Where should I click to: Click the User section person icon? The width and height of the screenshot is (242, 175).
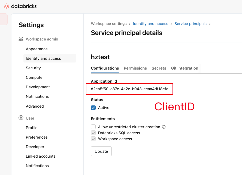[x=21, y=118]
